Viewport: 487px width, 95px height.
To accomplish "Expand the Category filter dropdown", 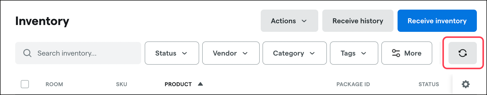I will click(x=294, y=53).
